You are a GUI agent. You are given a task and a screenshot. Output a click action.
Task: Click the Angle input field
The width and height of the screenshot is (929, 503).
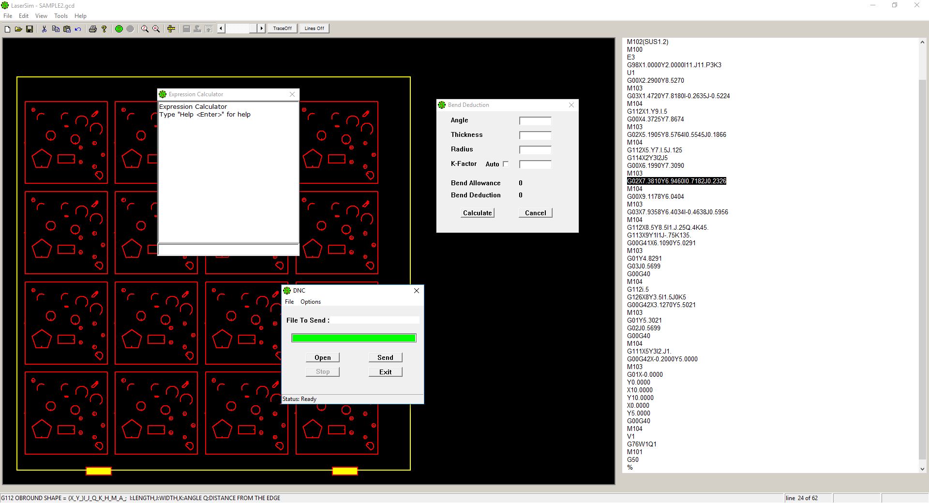(535, 121)
